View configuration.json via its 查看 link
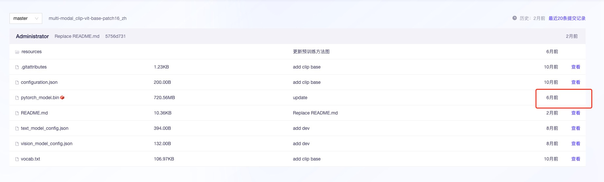The height and width of the screenshot is (182, 604). point(576,82)
